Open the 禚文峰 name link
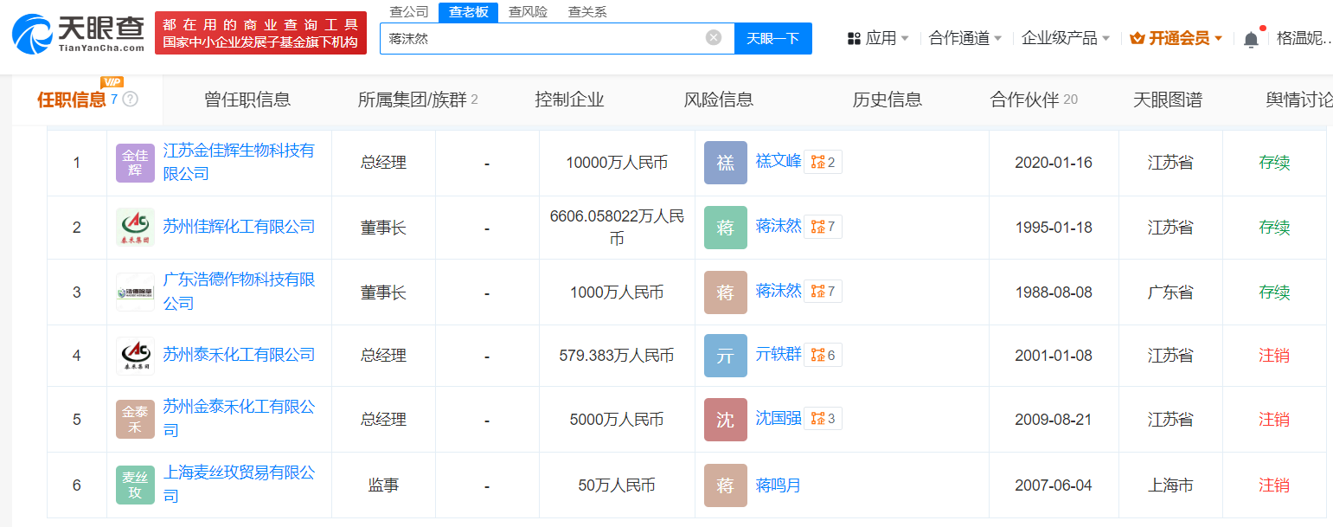 779,162
